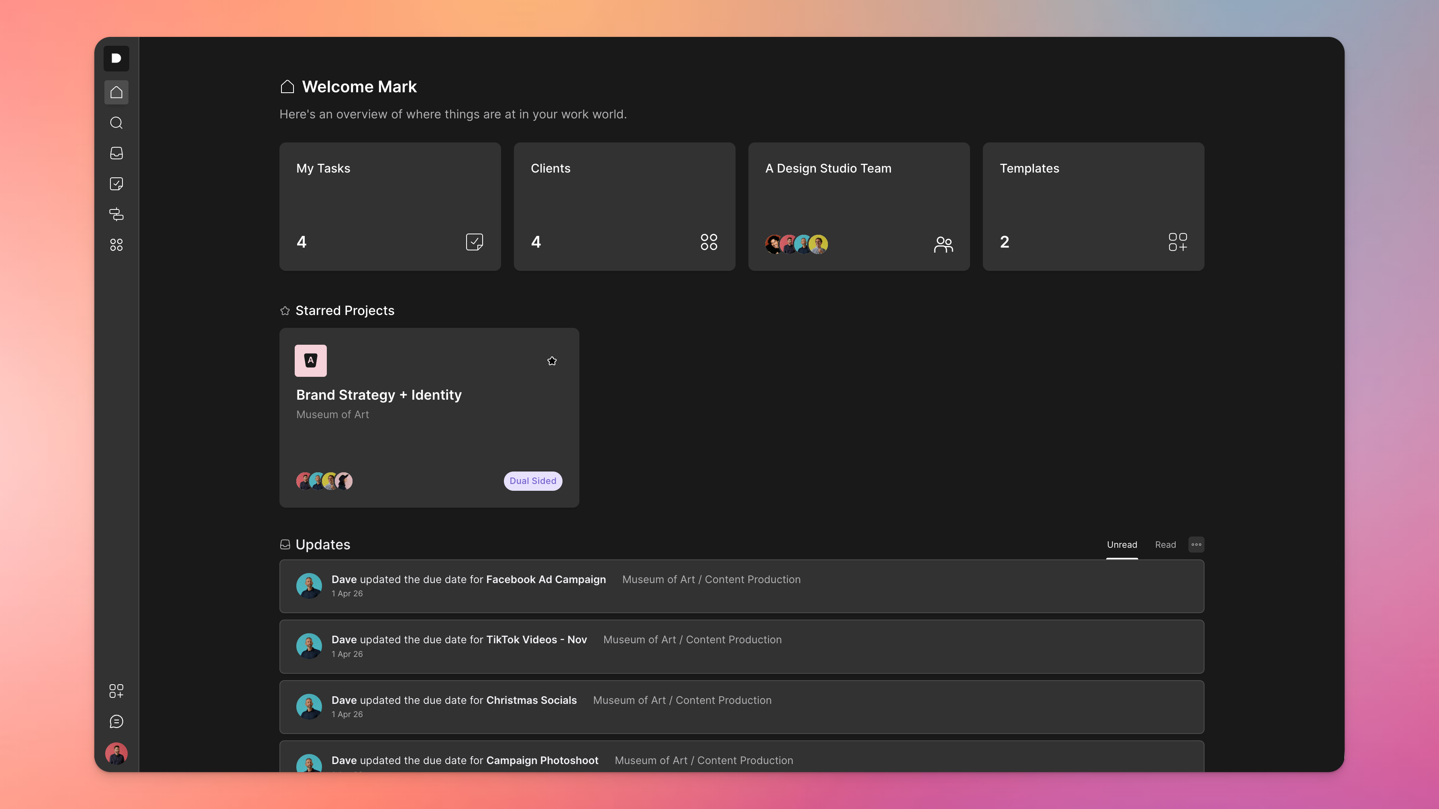Click the 1 Apr 26 date under Facebook Ad Campaign
1439x809 pixels.
347,594
